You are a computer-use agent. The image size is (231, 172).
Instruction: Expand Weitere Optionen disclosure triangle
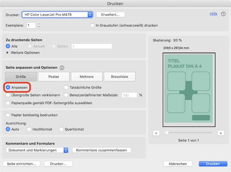[8, 53]
